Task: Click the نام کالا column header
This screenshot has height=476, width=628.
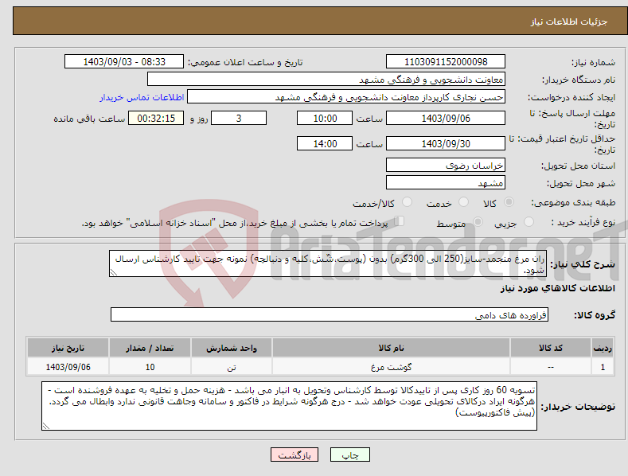Action: tap(391, 348)
